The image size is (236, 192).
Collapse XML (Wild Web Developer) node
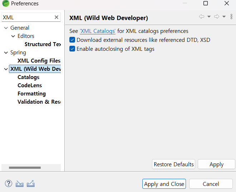6,69
